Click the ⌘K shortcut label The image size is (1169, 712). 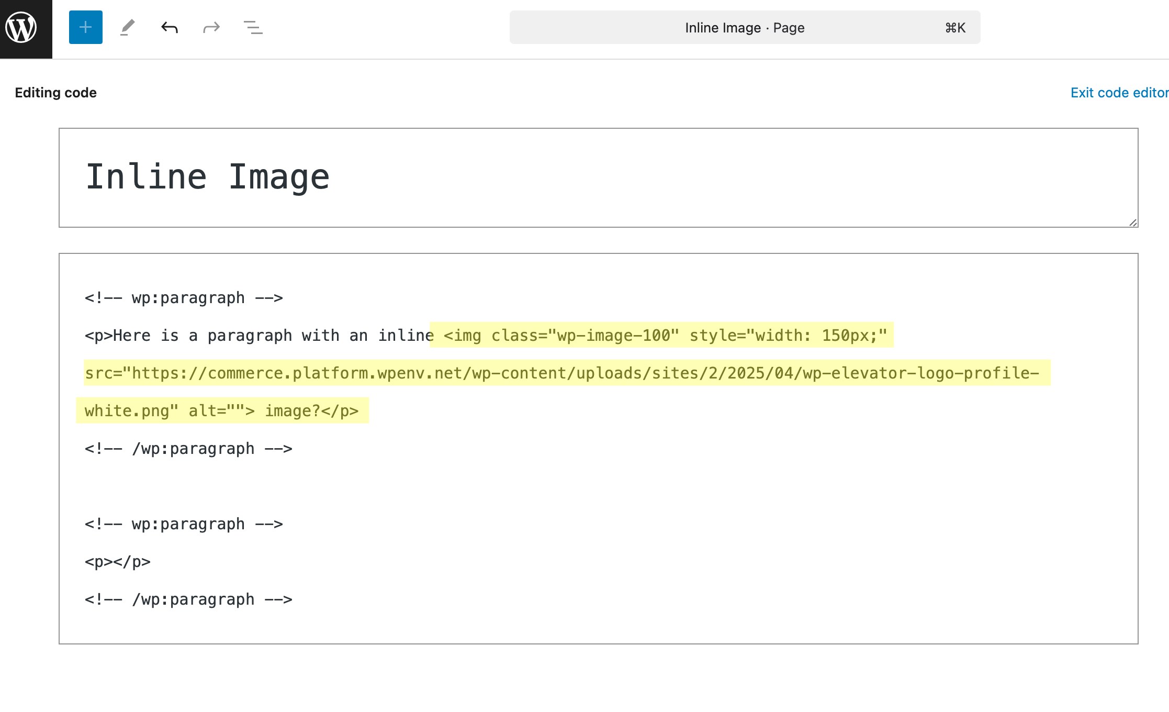(955, 28)
